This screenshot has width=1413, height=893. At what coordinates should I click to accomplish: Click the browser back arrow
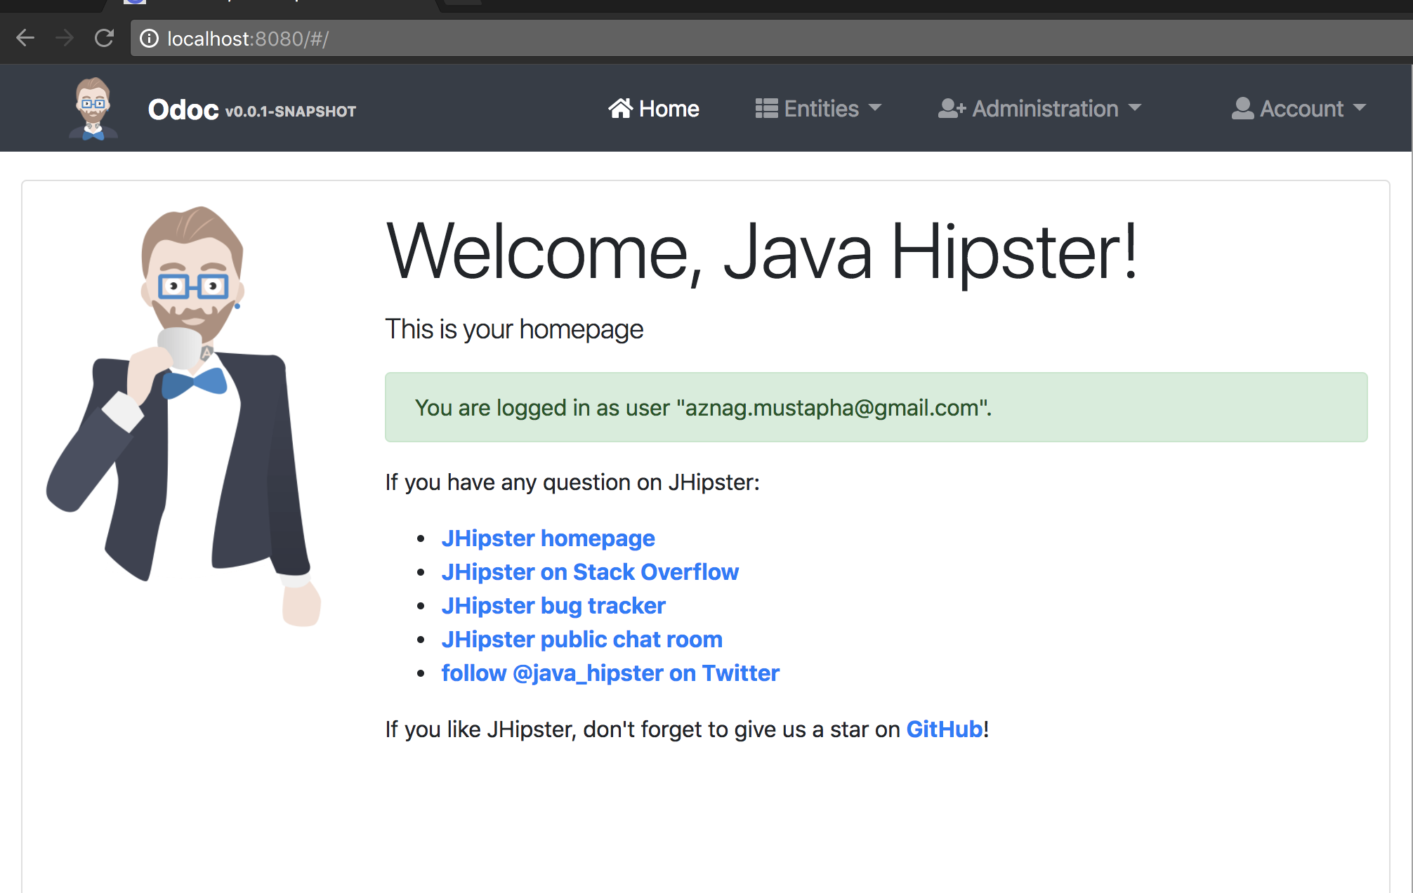click(x=25, y=38)
